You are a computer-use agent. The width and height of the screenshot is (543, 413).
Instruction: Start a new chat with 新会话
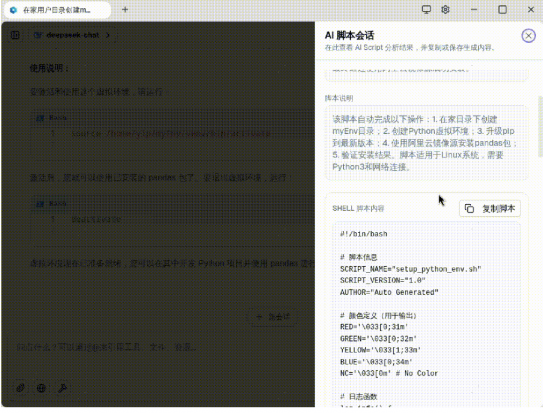[x=272, y=317]
